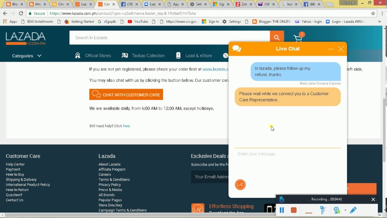Click the recorder pencil annotation tool
The width and height of the screenshot is (387, 218).
(353, 210)
